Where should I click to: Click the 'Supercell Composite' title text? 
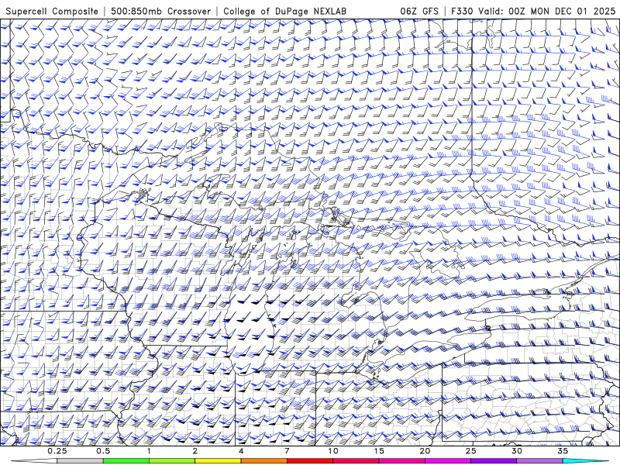pos(52,11)
